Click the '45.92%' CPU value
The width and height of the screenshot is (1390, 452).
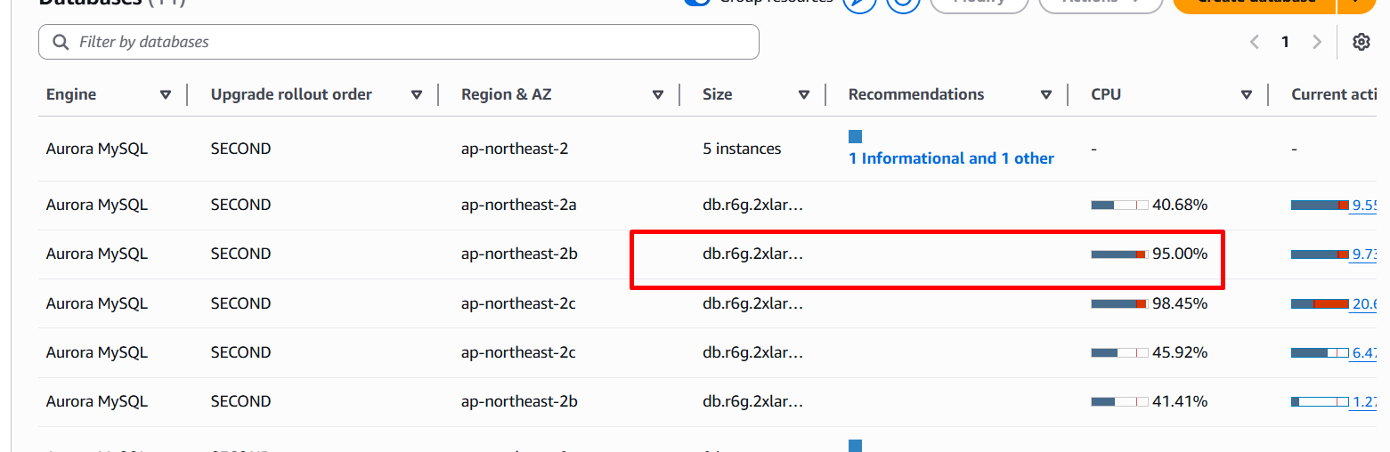click(x=1180, y=352)
